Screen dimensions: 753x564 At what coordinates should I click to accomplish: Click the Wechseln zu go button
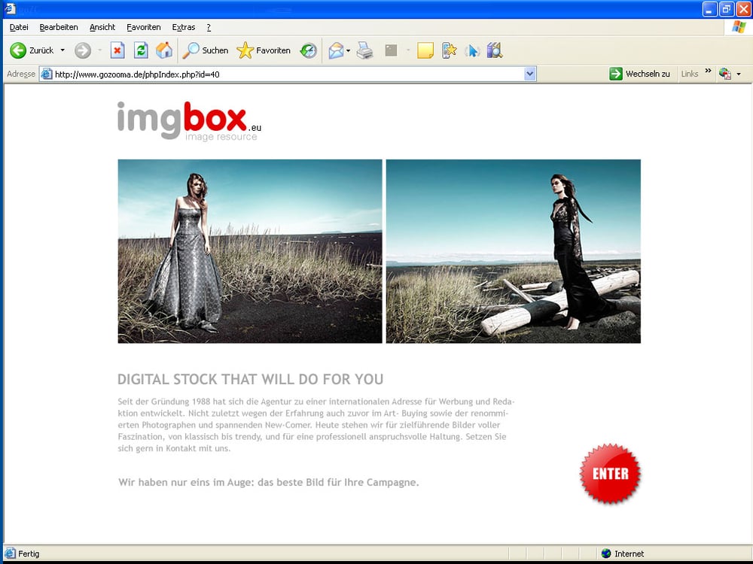tap(639, 74)
